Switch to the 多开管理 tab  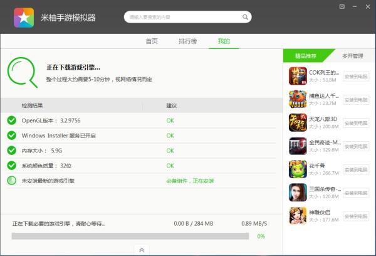(x=352, y=56)
